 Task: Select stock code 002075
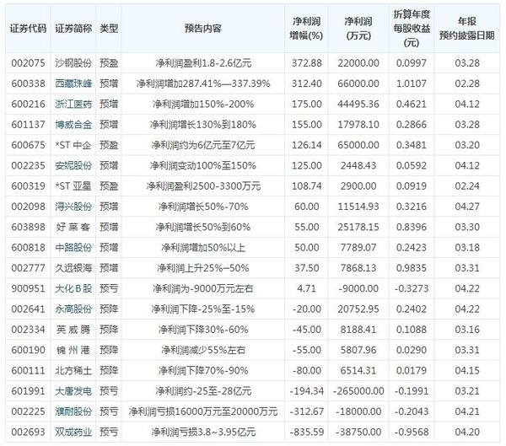click(x=28, y=63)
